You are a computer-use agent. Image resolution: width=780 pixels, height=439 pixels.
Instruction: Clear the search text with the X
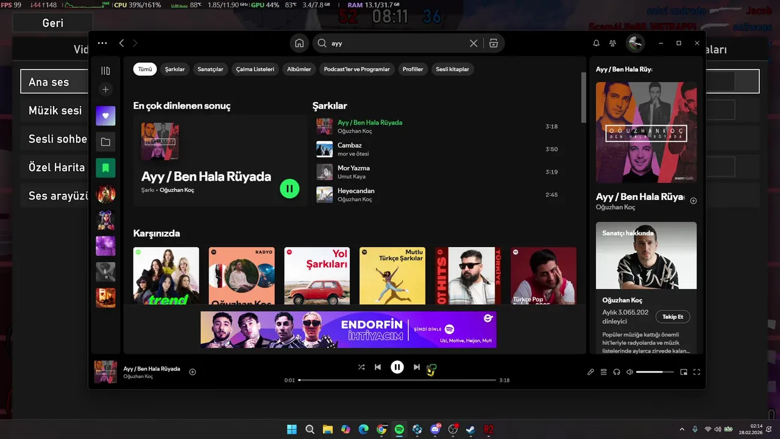click(473, 43)
